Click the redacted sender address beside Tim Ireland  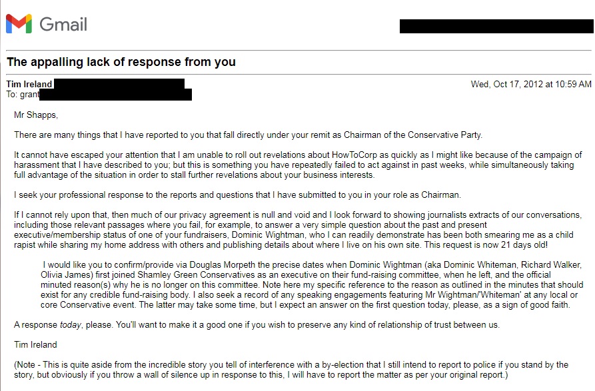coord(119,85)
